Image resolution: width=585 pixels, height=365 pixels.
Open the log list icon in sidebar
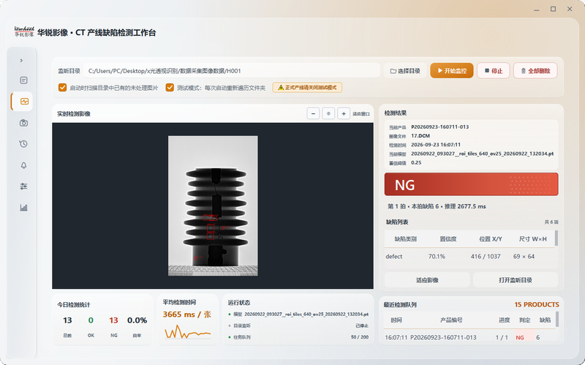pos(23,80)
